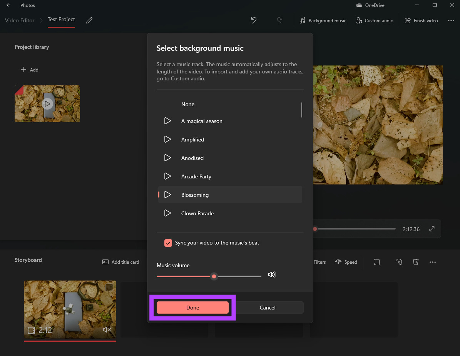Confirm music selection with Done
This screenshot has width=460, height=356.
pyautogui.click(x=192, y=308)
